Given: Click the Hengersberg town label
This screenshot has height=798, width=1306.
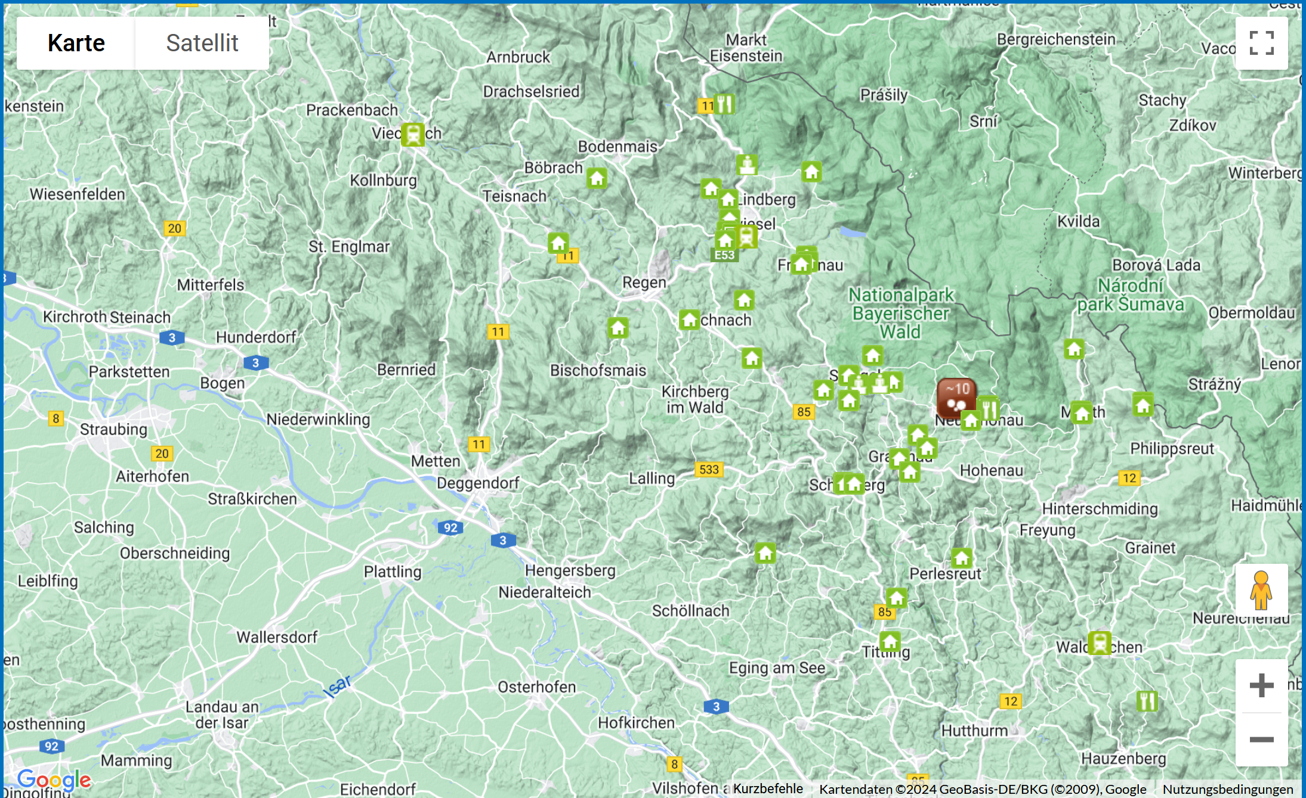Looking at the screenshot, I should point(570,570).
